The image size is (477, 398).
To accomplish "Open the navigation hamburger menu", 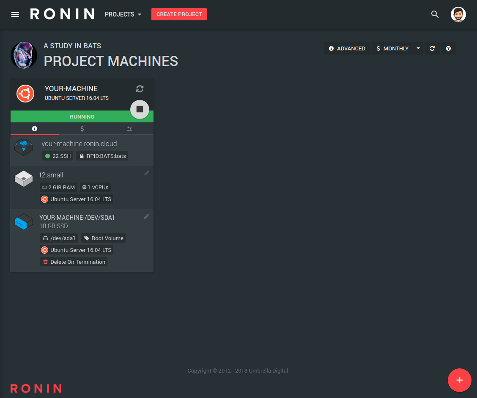I will 15,14.
